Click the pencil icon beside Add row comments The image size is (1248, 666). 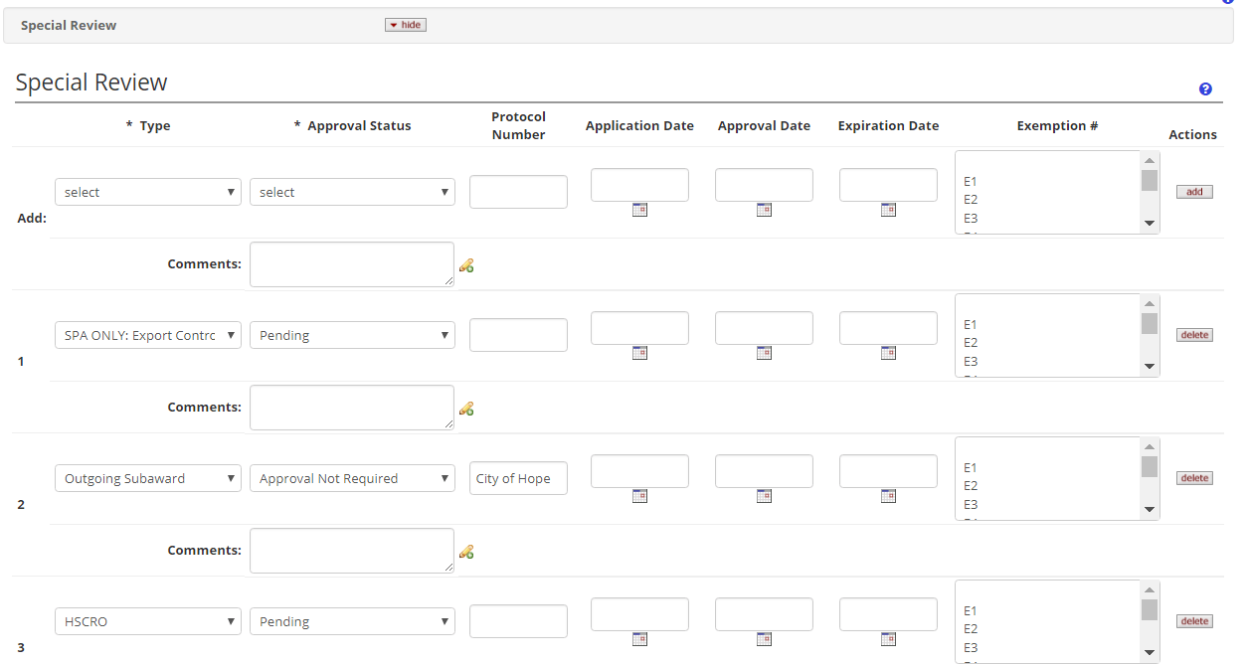[x=465, y=265]
